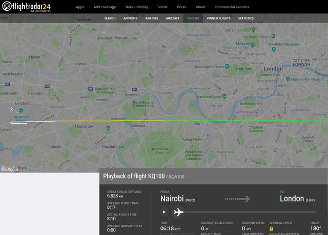Click the Kensington Palace map marker
The height and width of the screenshot is (235, 328).
point(227,66)
